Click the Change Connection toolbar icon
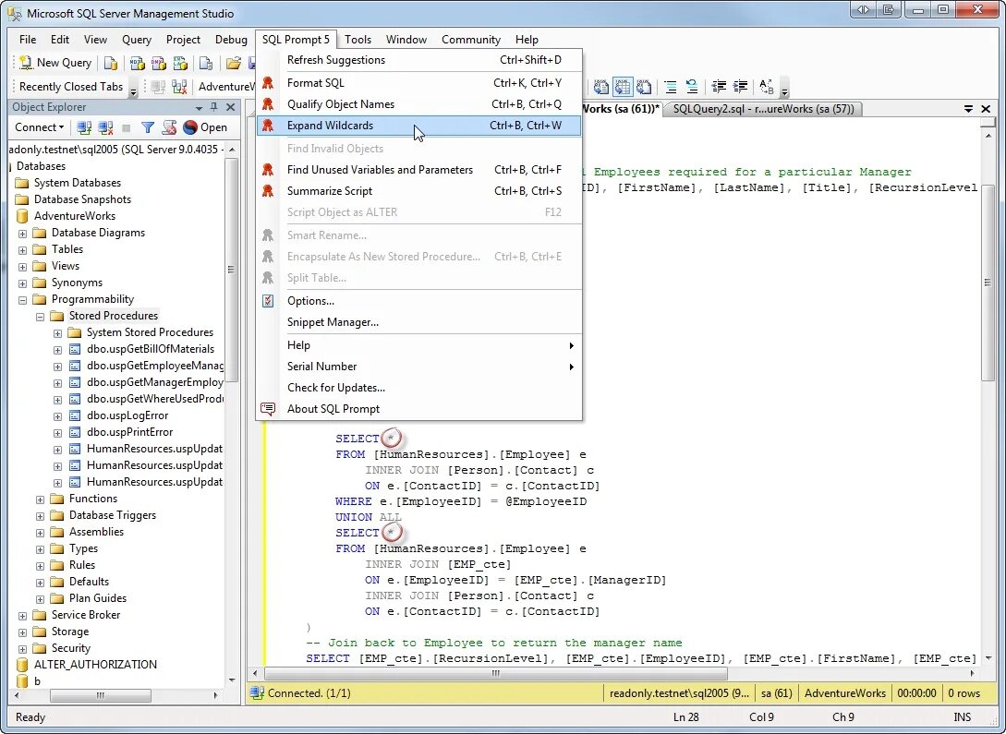This screenshot has width=1006, height=734. coord(179,87)
